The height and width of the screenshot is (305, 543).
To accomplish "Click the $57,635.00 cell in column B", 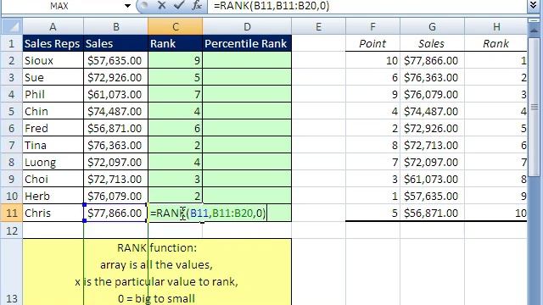I will 115,60.
